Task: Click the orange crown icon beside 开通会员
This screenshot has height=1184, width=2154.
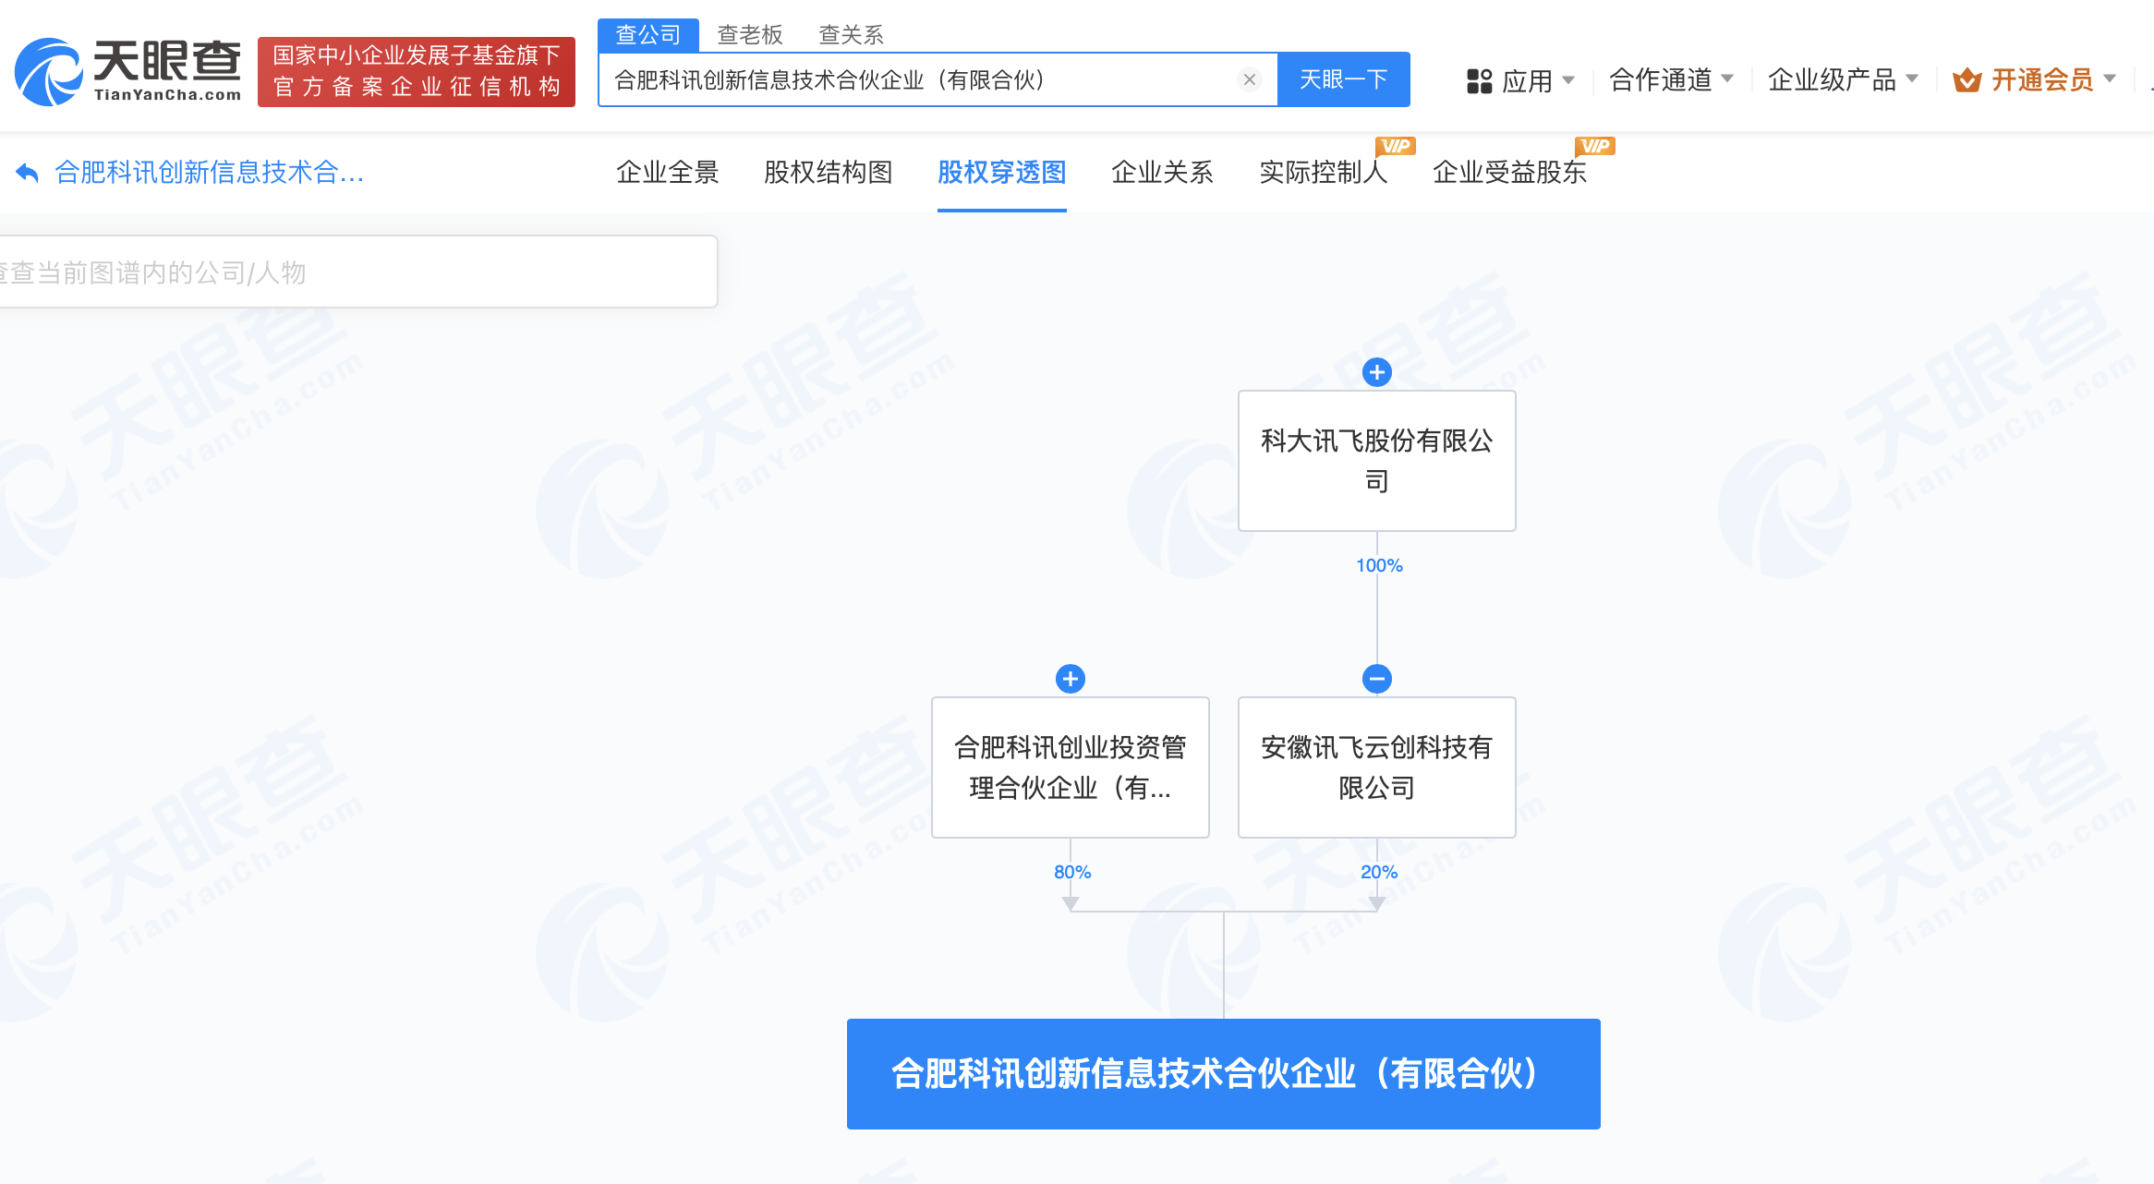Action: 1966,80
